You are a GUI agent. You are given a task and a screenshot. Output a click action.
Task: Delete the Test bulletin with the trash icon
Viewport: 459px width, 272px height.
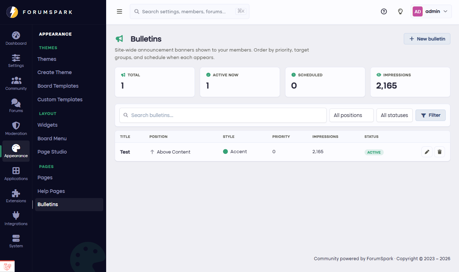click(440, 152)
